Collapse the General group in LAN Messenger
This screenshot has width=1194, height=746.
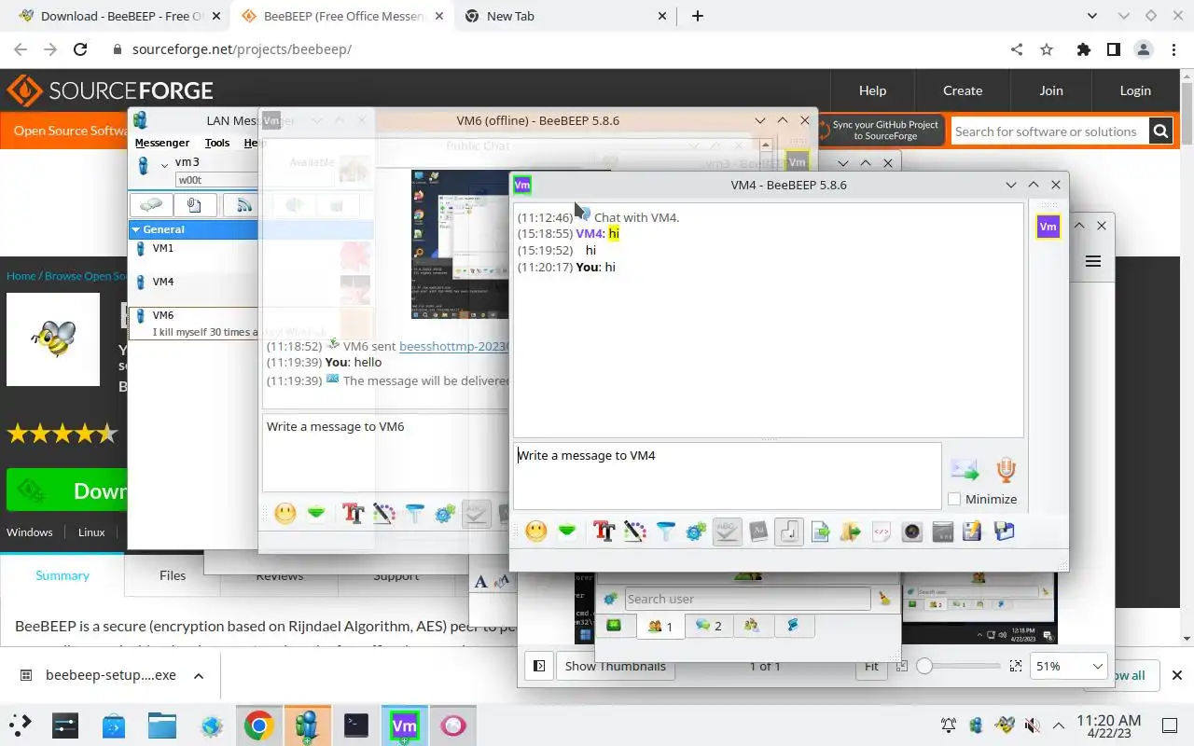pyautogui.click(x=135, y=229)
